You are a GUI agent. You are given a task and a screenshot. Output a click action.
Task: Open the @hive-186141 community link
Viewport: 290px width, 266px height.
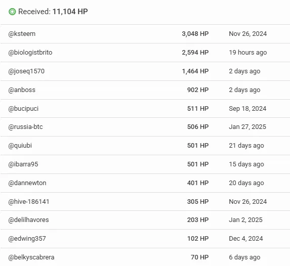click(29, 201)
